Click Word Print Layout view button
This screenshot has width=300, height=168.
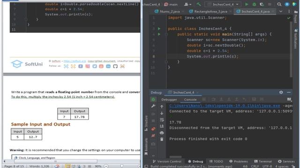pyautogui.click(x=67, y=166)
